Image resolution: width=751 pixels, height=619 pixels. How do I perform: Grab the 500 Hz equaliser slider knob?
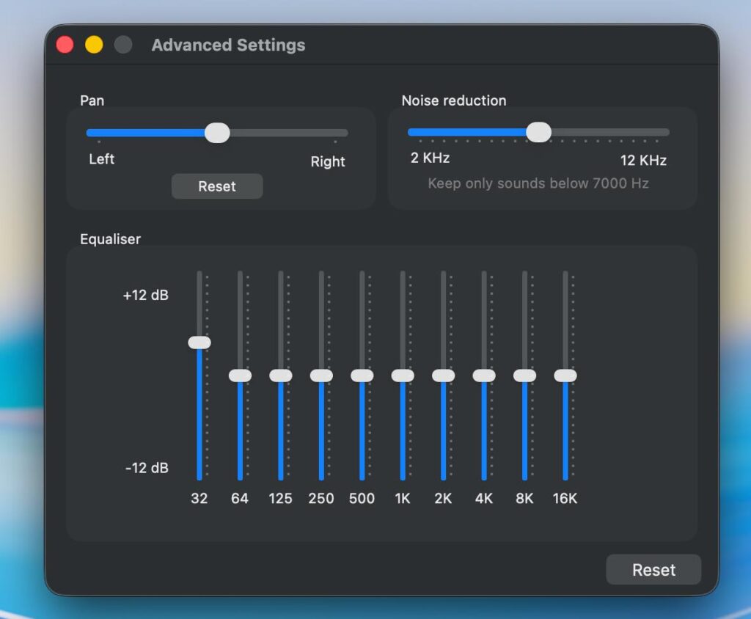(x=362, y=376)
